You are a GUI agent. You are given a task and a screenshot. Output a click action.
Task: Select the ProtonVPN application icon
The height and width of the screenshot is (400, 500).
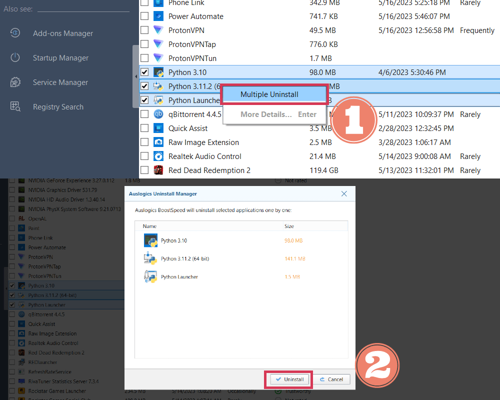pyautogui.click(x=158, y=30)
